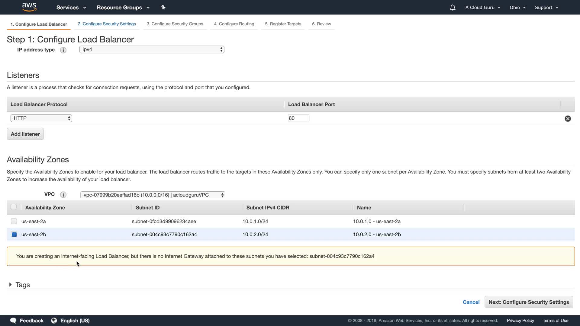
Task: Open the Load Balancer Protocol HTTP dropdown
Action: (x=41, y=118)
